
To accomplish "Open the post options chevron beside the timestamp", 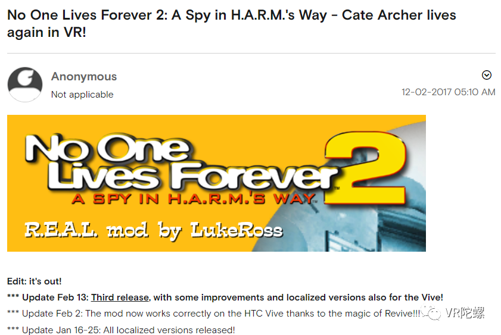I will [486, 75].
